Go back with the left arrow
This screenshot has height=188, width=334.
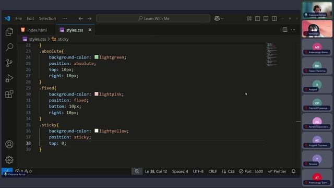click(81, 19)
